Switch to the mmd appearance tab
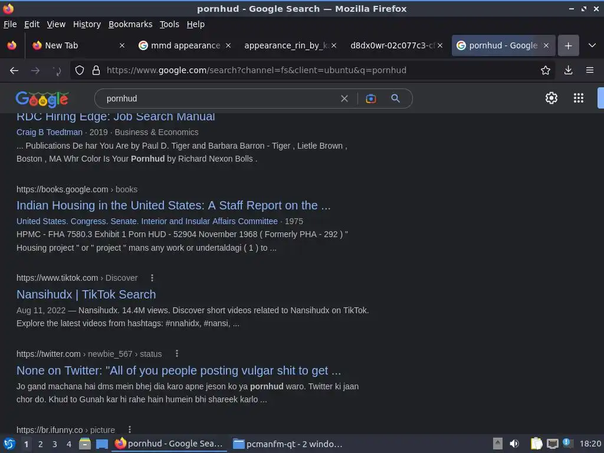Viewport: 604px width, 453px height. [x=185, y=45]
